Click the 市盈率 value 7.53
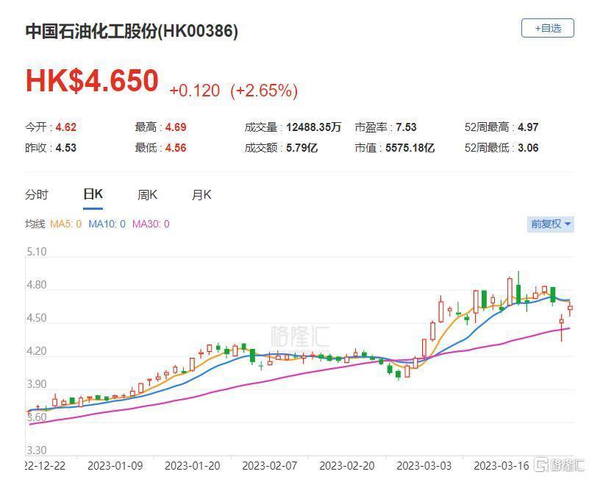 coord(406,127)
